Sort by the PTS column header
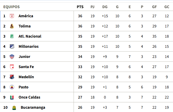 (80, 7)
